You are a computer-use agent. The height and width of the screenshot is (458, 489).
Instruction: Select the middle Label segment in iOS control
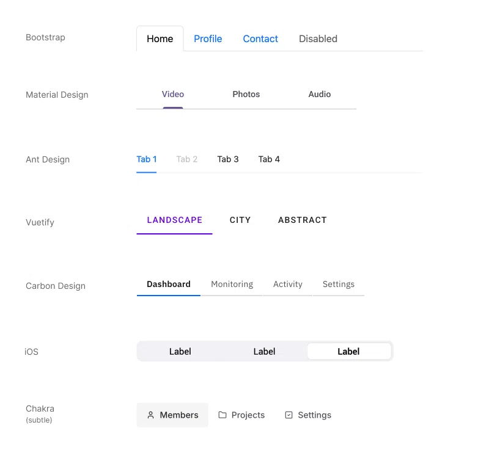tap(264, 352)
